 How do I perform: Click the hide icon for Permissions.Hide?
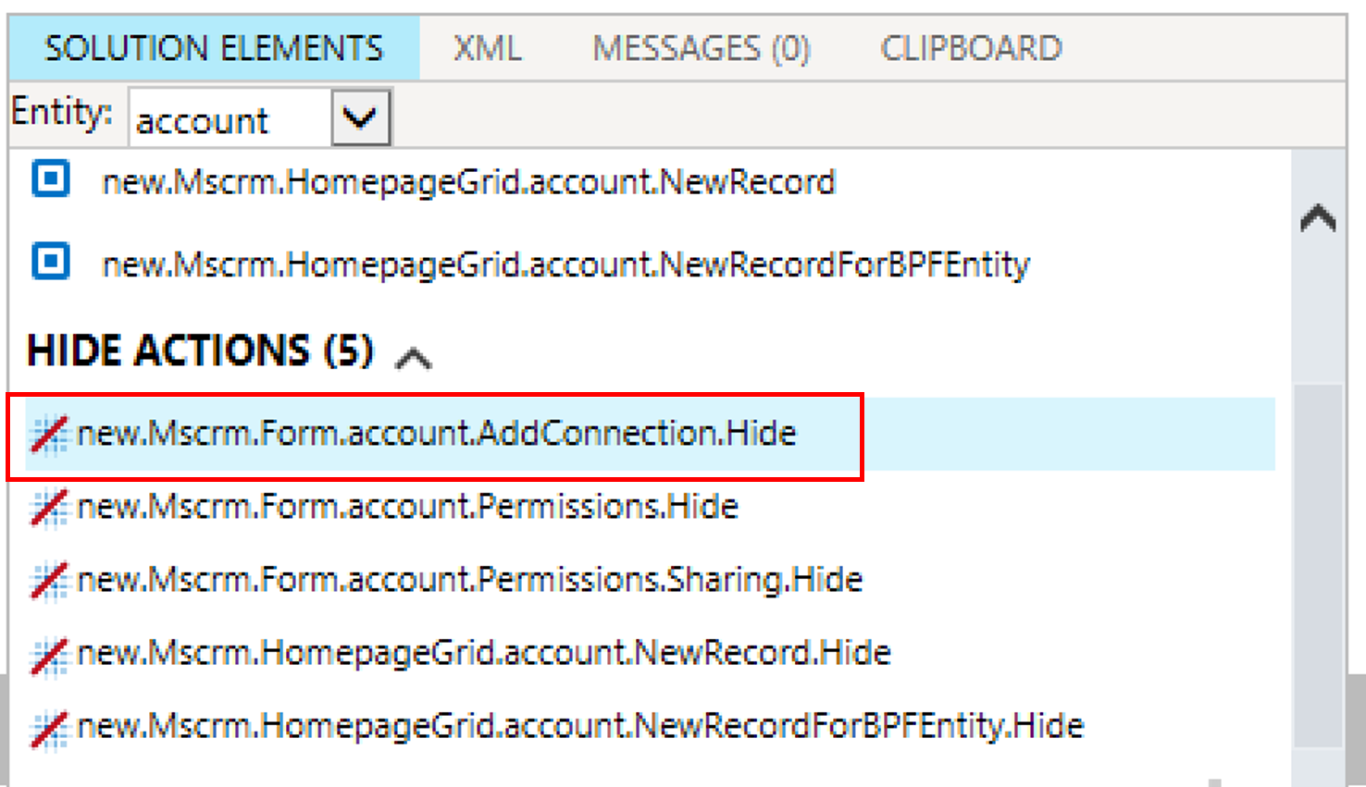pyautogui.click(x=49, y=507)
